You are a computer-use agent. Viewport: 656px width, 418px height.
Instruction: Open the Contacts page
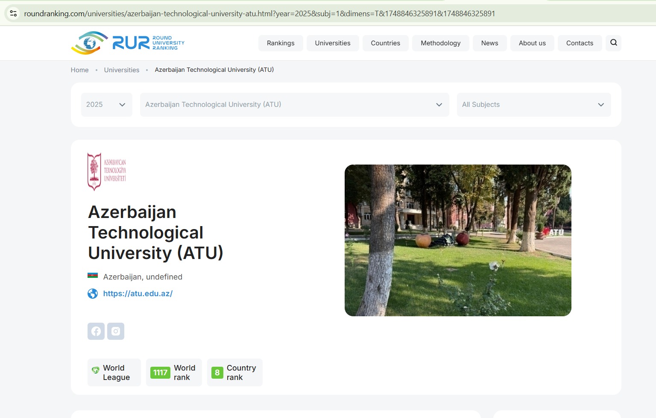click(x=580, y=43)
